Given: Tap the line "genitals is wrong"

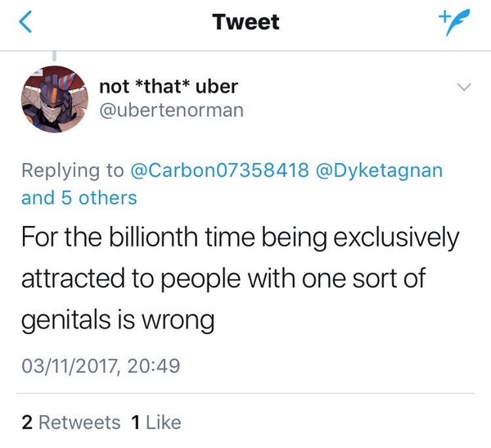Looking at the screenshot, I should pos(117,320).
